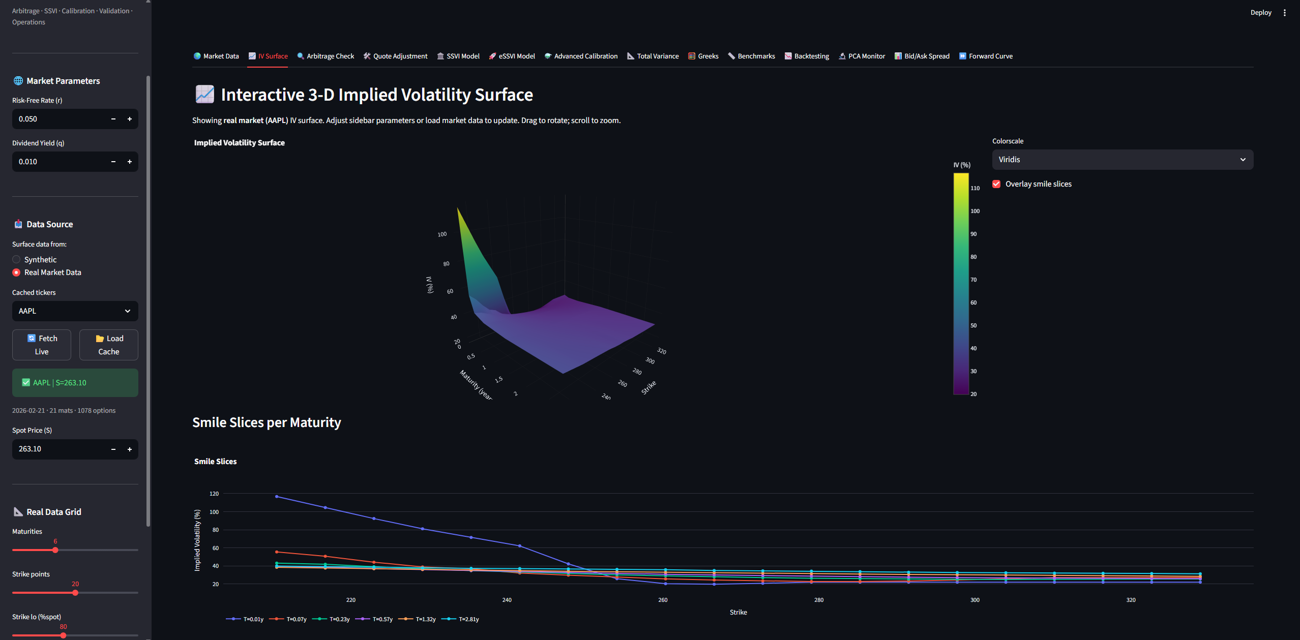The image size is (1300, 640).
Task: Click the T=0.01y legend marker
Action: (x=233, y=619)
